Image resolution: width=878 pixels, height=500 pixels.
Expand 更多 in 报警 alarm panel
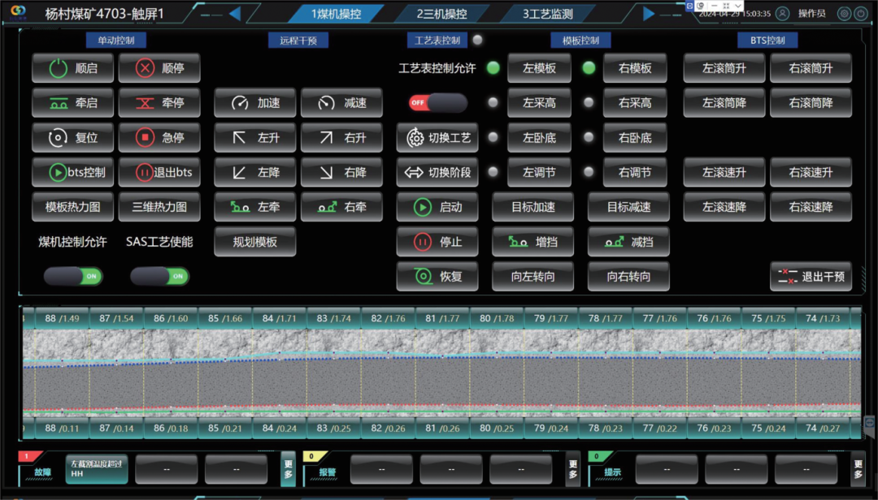pyautogui.click(x=573, y=469)
